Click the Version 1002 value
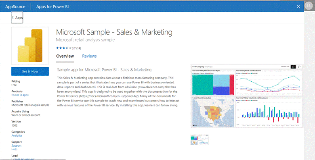315x160 pixels. [x=15, y=125]
